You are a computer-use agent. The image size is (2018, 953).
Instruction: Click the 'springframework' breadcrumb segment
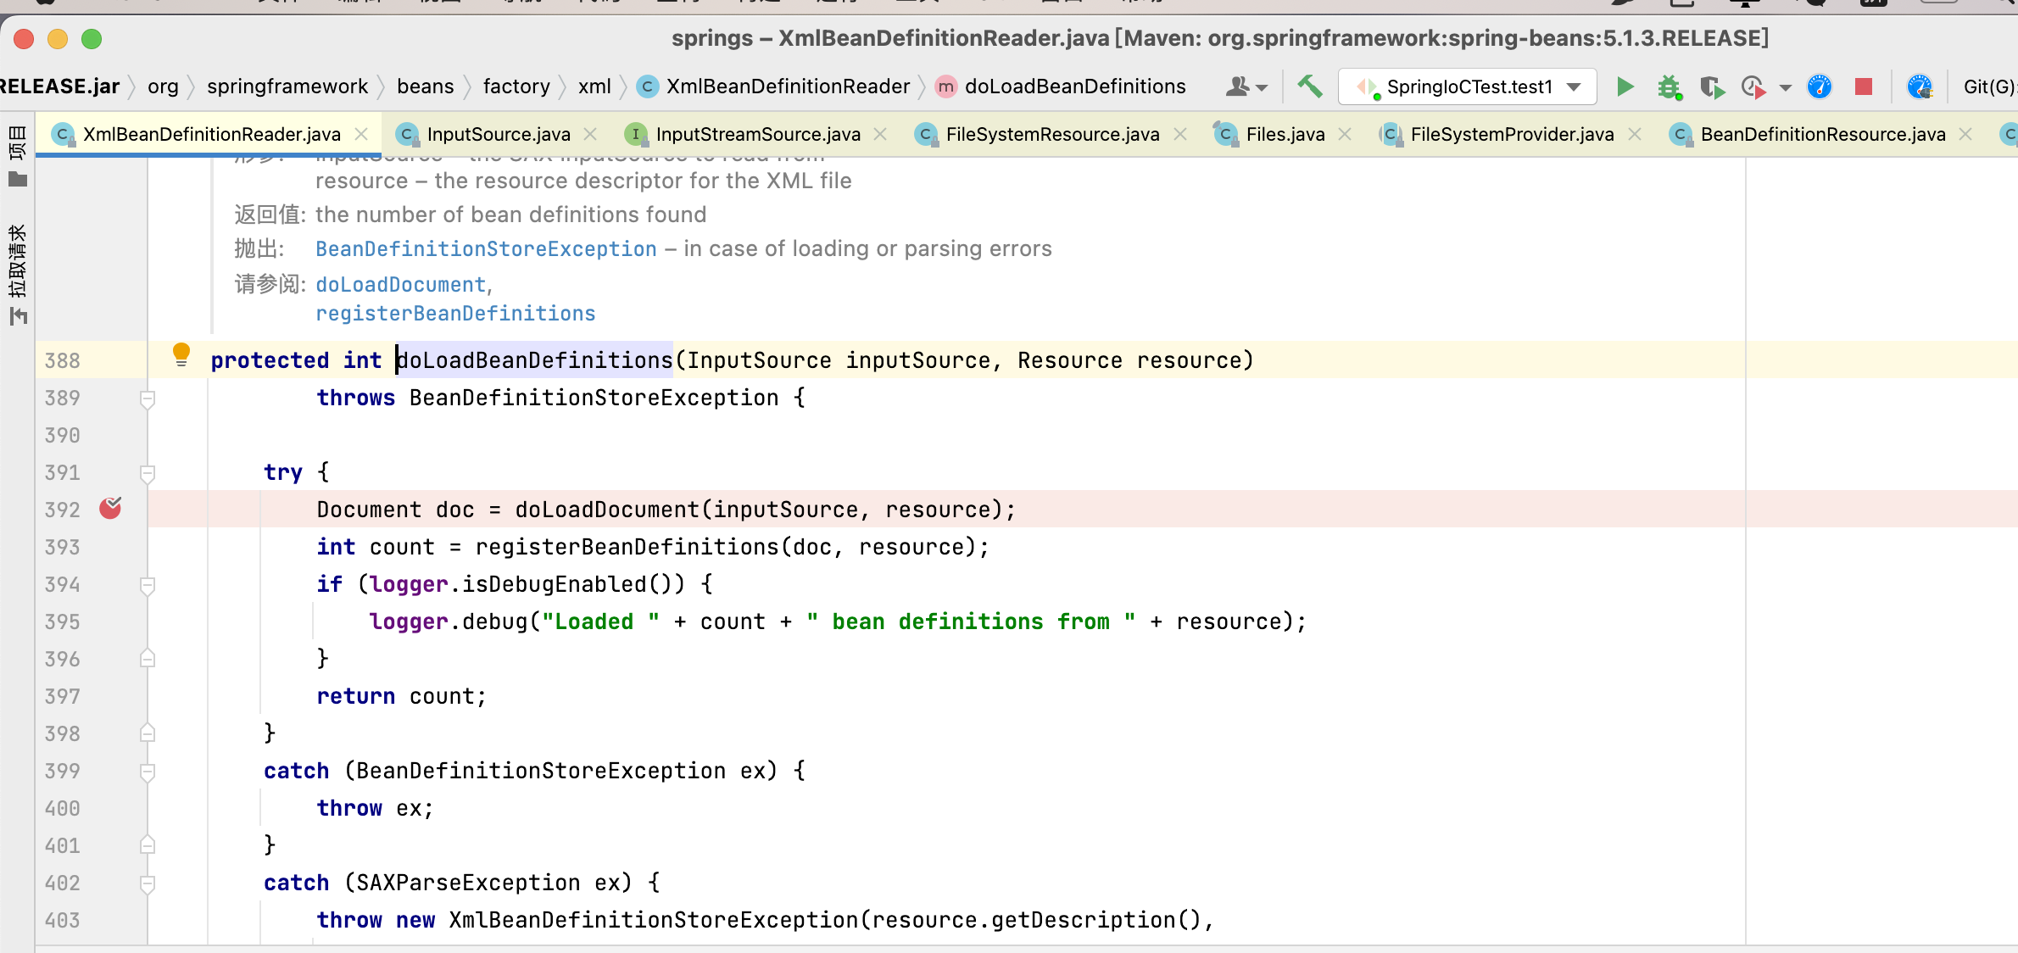(287, 86)
